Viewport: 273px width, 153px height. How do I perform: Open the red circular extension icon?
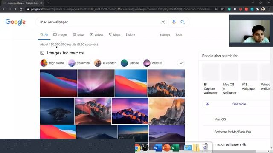click(241, 9)
